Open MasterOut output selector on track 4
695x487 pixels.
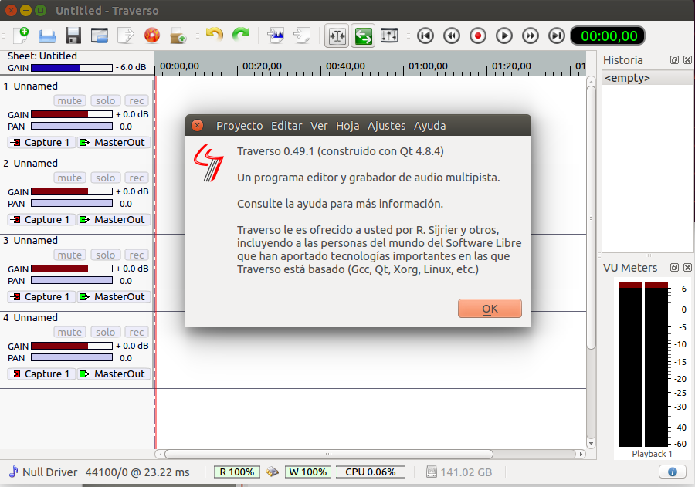pyautogui.click(x=114, y=374)
